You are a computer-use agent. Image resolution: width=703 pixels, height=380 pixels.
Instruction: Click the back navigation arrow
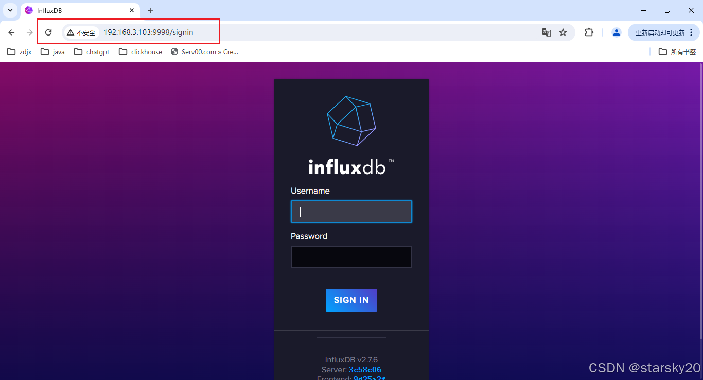11,32
